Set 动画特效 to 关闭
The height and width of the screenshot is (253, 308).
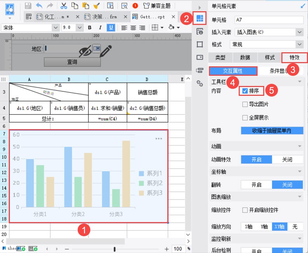pos(287,159)
